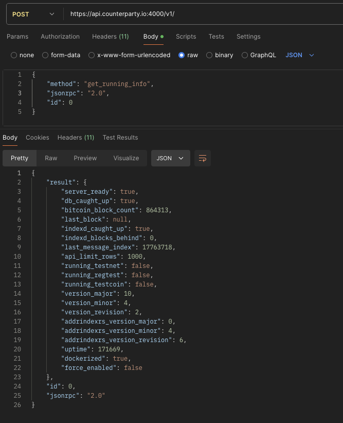This screenshot has height=423, width=343.
Task: Click the "version_minor": 4 line
Action: (96, 302)
